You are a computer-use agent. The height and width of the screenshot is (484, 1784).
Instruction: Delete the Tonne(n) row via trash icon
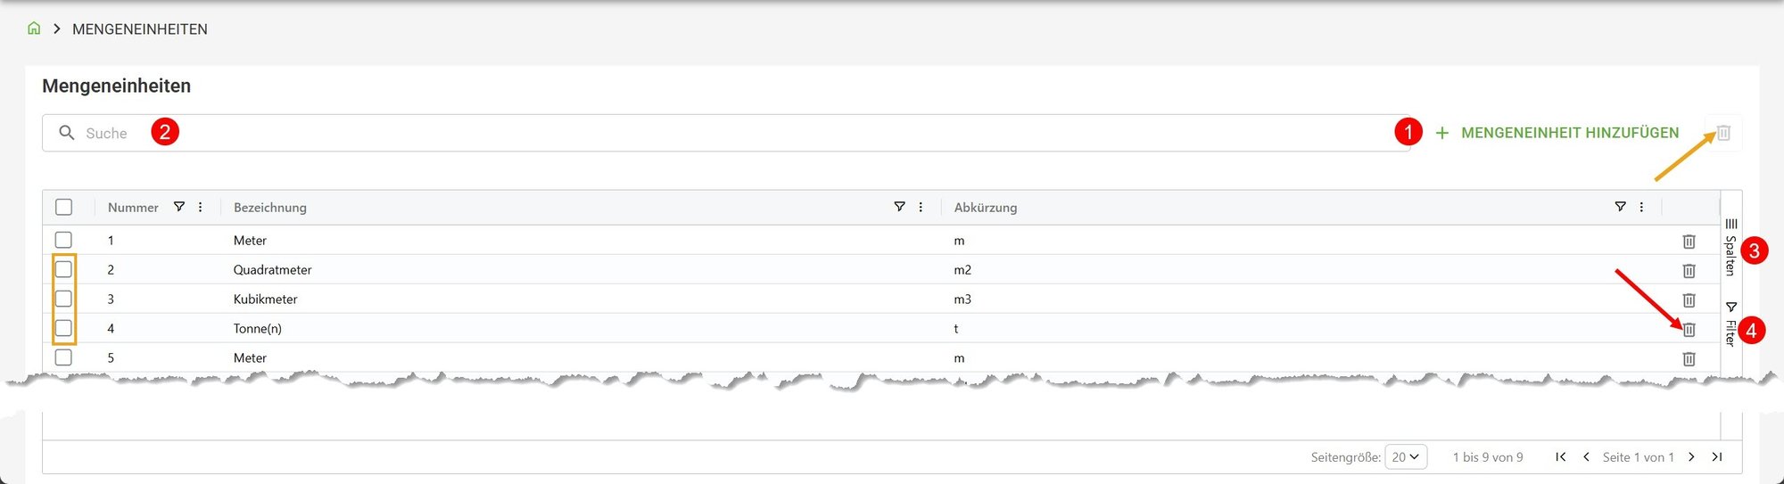[x=1689, y=330]
